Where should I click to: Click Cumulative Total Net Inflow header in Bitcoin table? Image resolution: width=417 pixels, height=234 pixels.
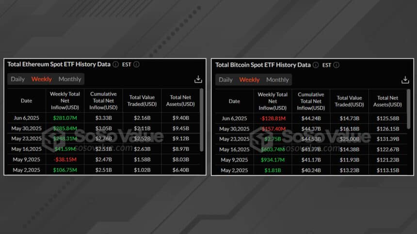311,101
